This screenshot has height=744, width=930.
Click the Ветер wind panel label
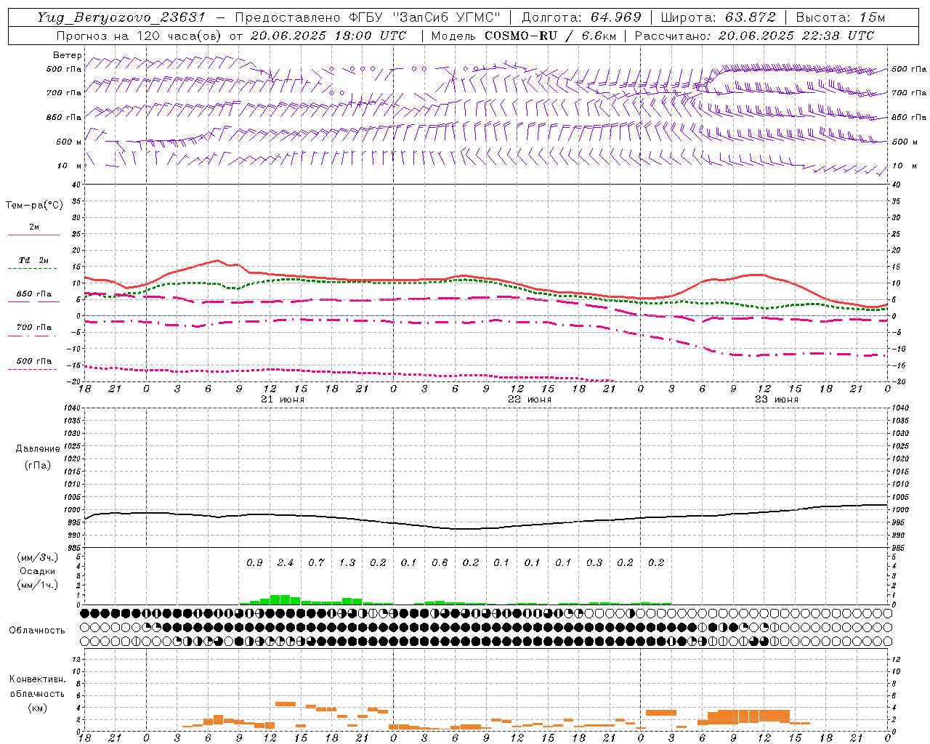(67, 55)
